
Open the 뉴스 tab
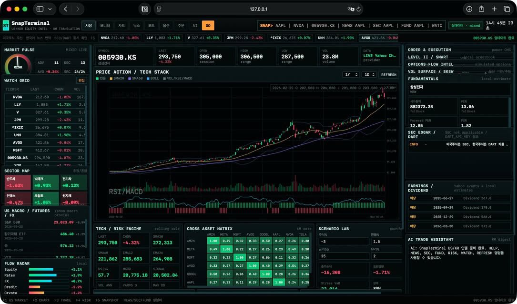coord(136,25)
